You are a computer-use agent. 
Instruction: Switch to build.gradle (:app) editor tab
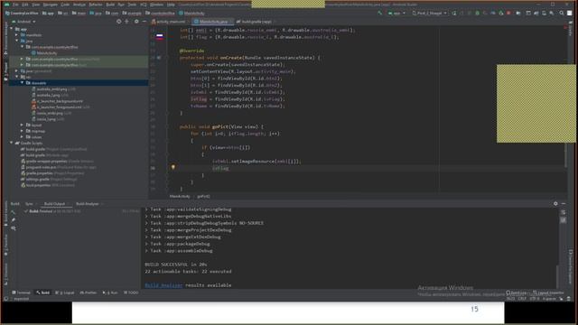point(255,22)
